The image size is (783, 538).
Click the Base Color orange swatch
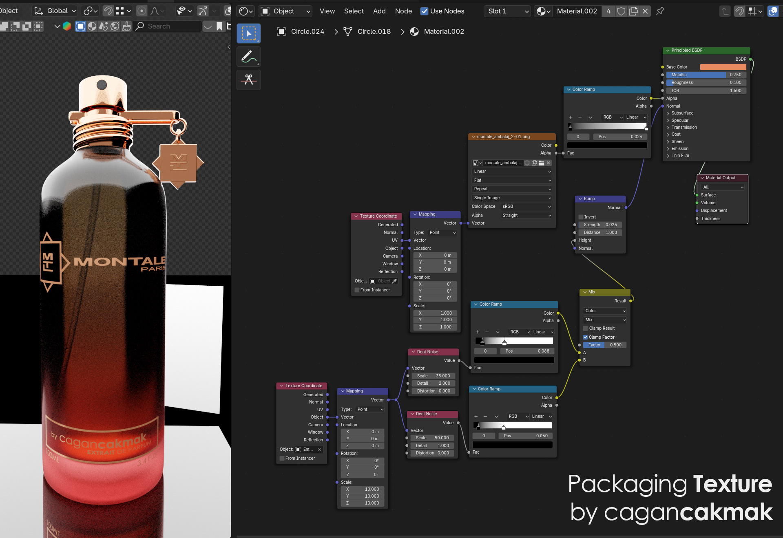point(723,67)
